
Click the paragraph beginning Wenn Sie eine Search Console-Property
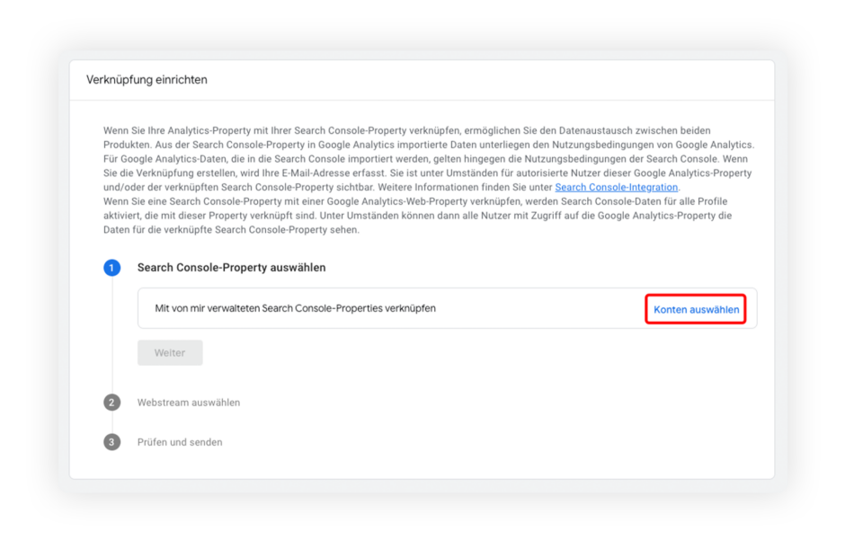pyautogui.click(x=418, y=216)
